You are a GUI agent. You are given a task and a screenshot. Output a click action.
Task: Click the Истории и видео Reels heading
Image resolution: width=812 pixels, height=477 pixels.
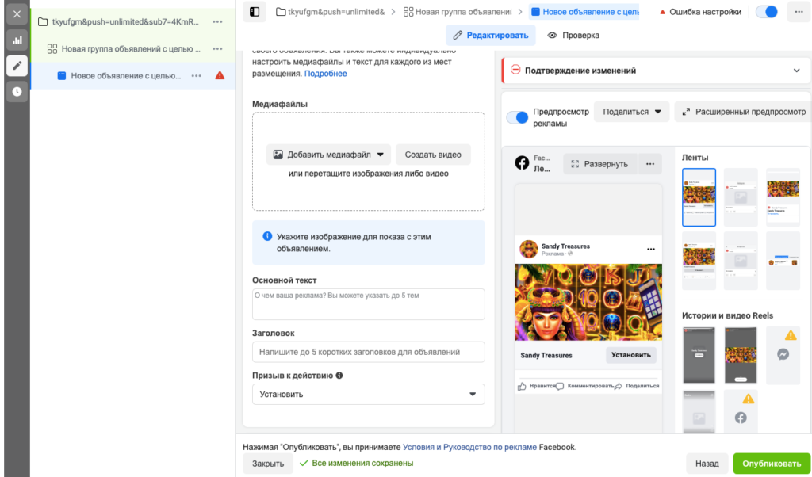tap(727, 315)
